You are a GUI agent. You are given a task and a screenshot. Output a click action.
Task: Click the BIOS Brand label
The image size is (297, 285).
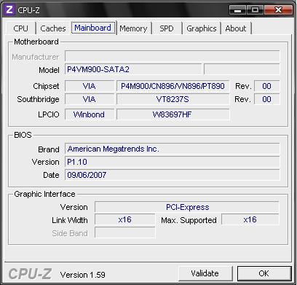pyautogui.click(x=49, y=149)
